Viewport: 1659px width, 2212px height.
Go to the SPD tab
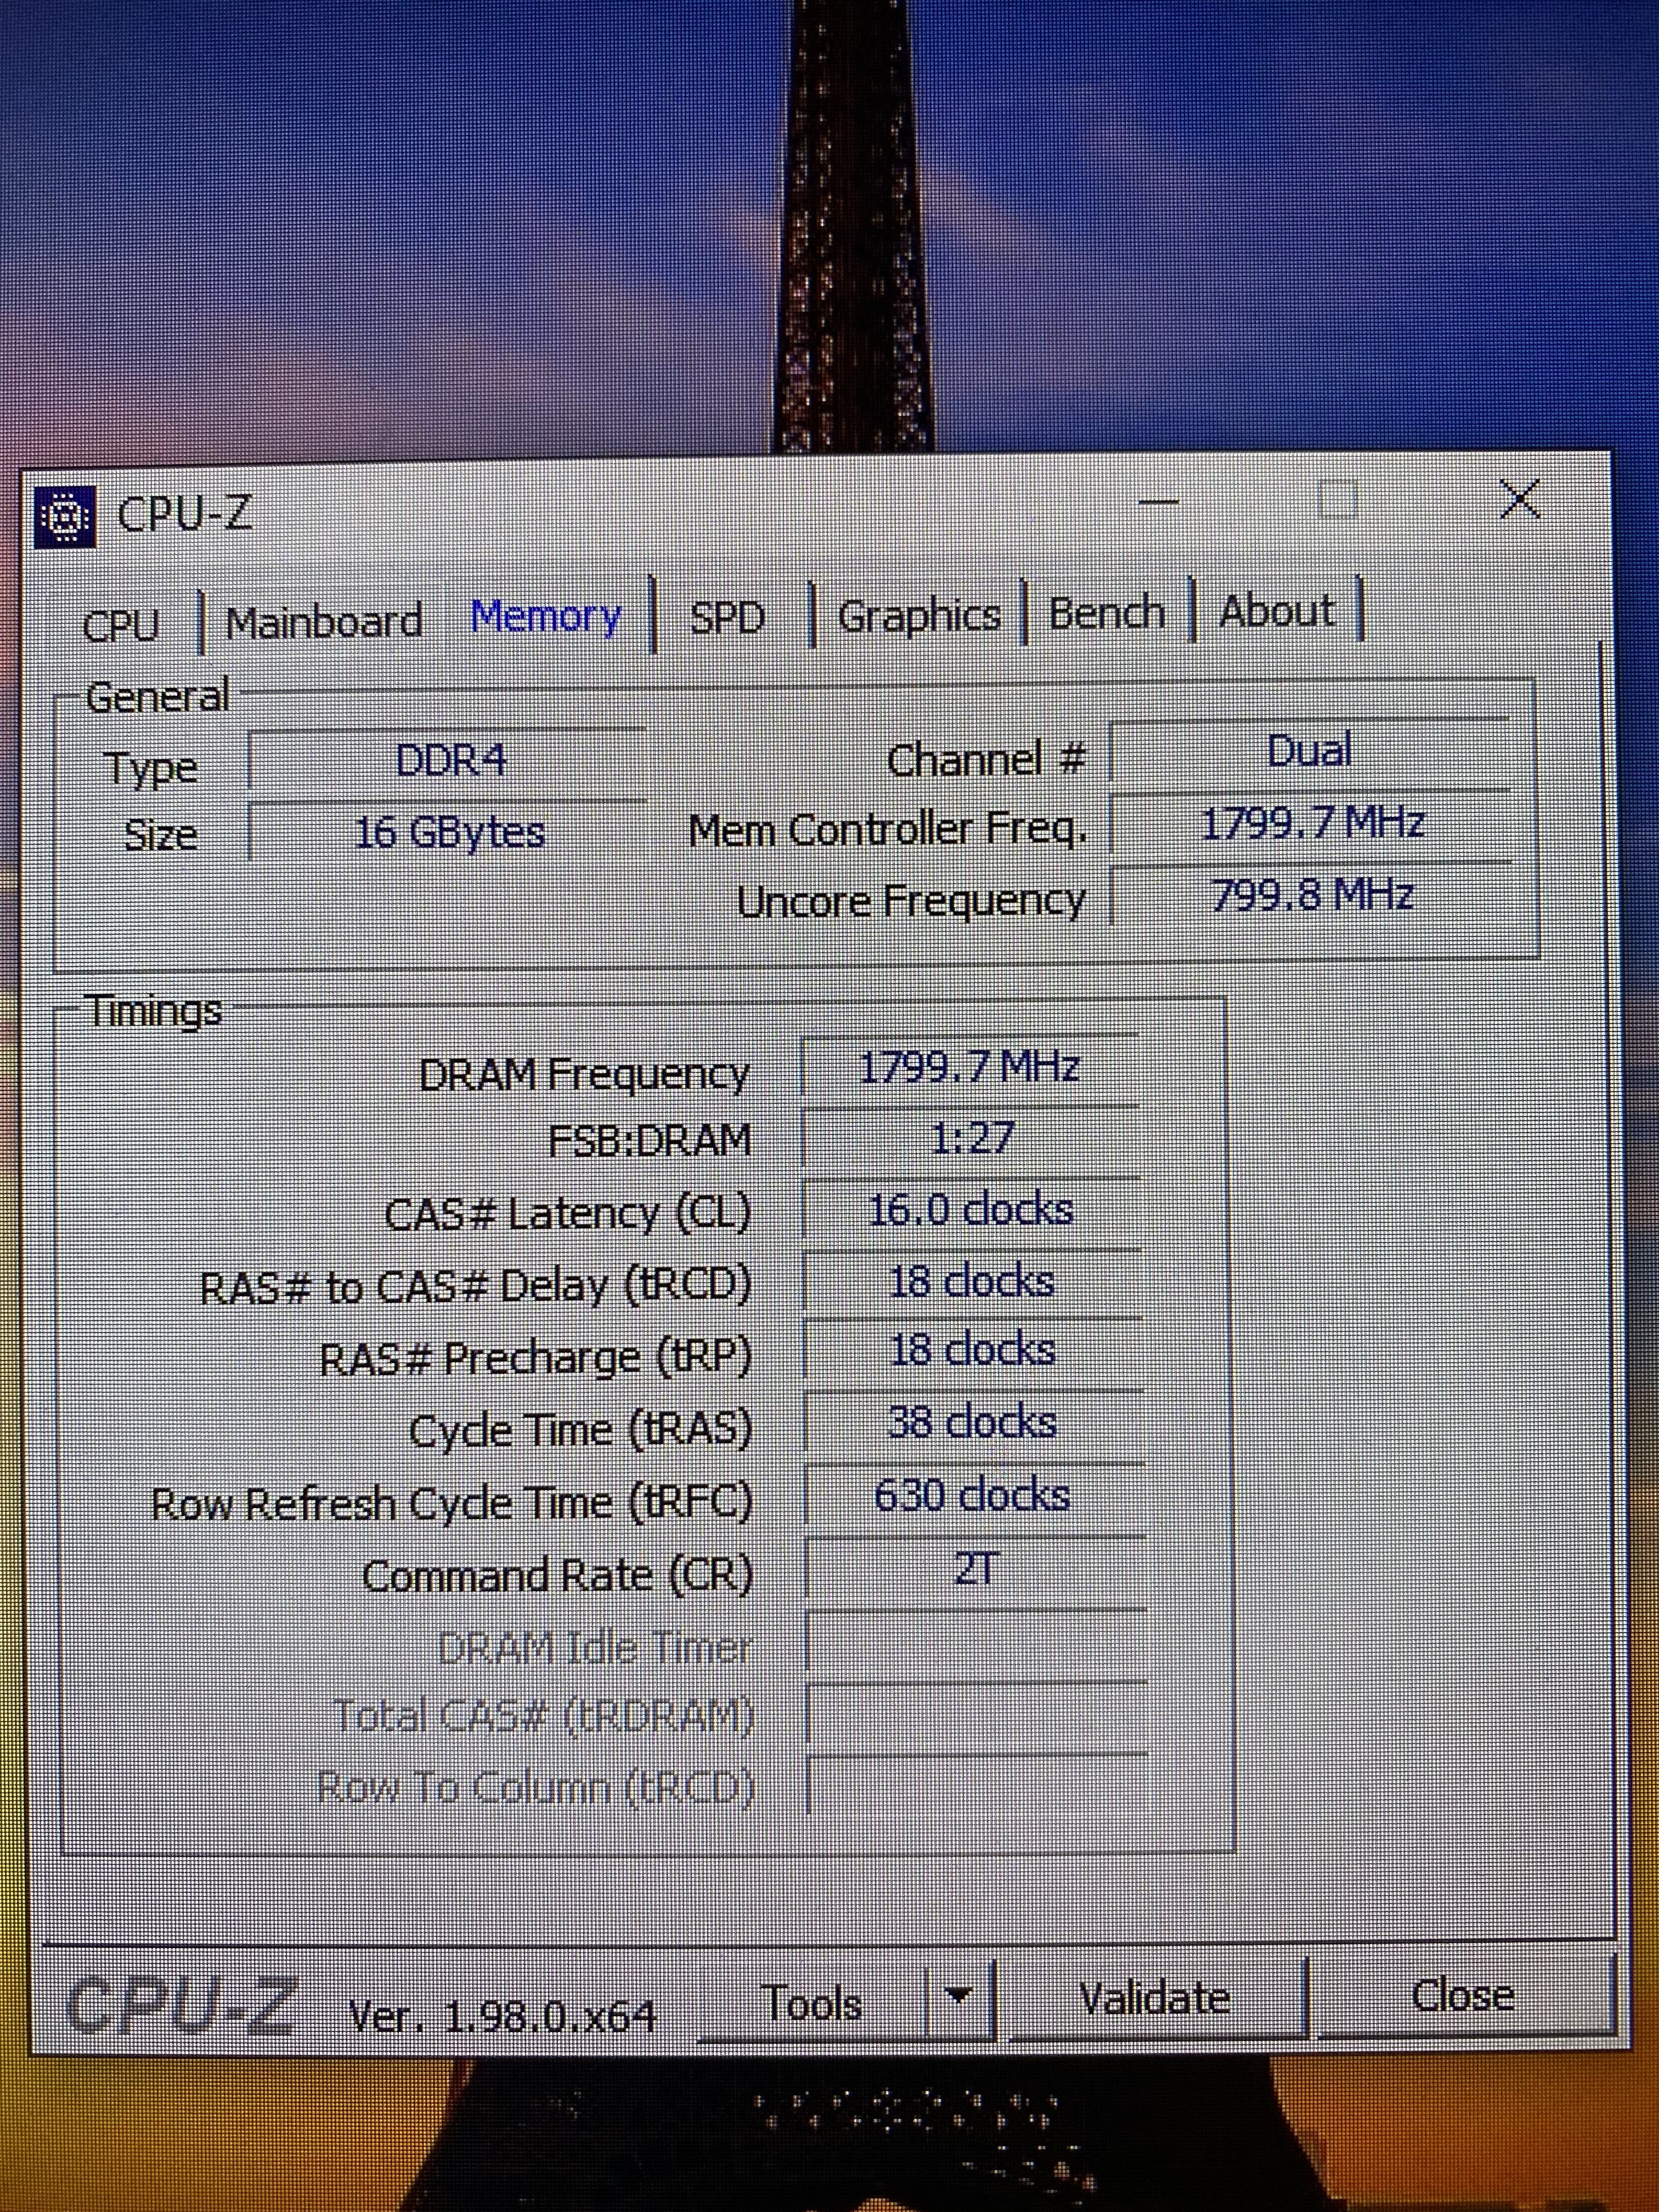coord(727,617)
